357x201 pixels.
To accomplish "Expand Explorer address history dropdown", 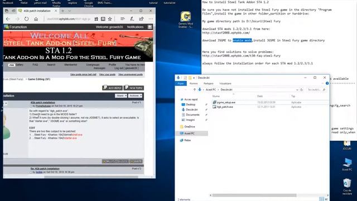I will [x=297, y=90].
